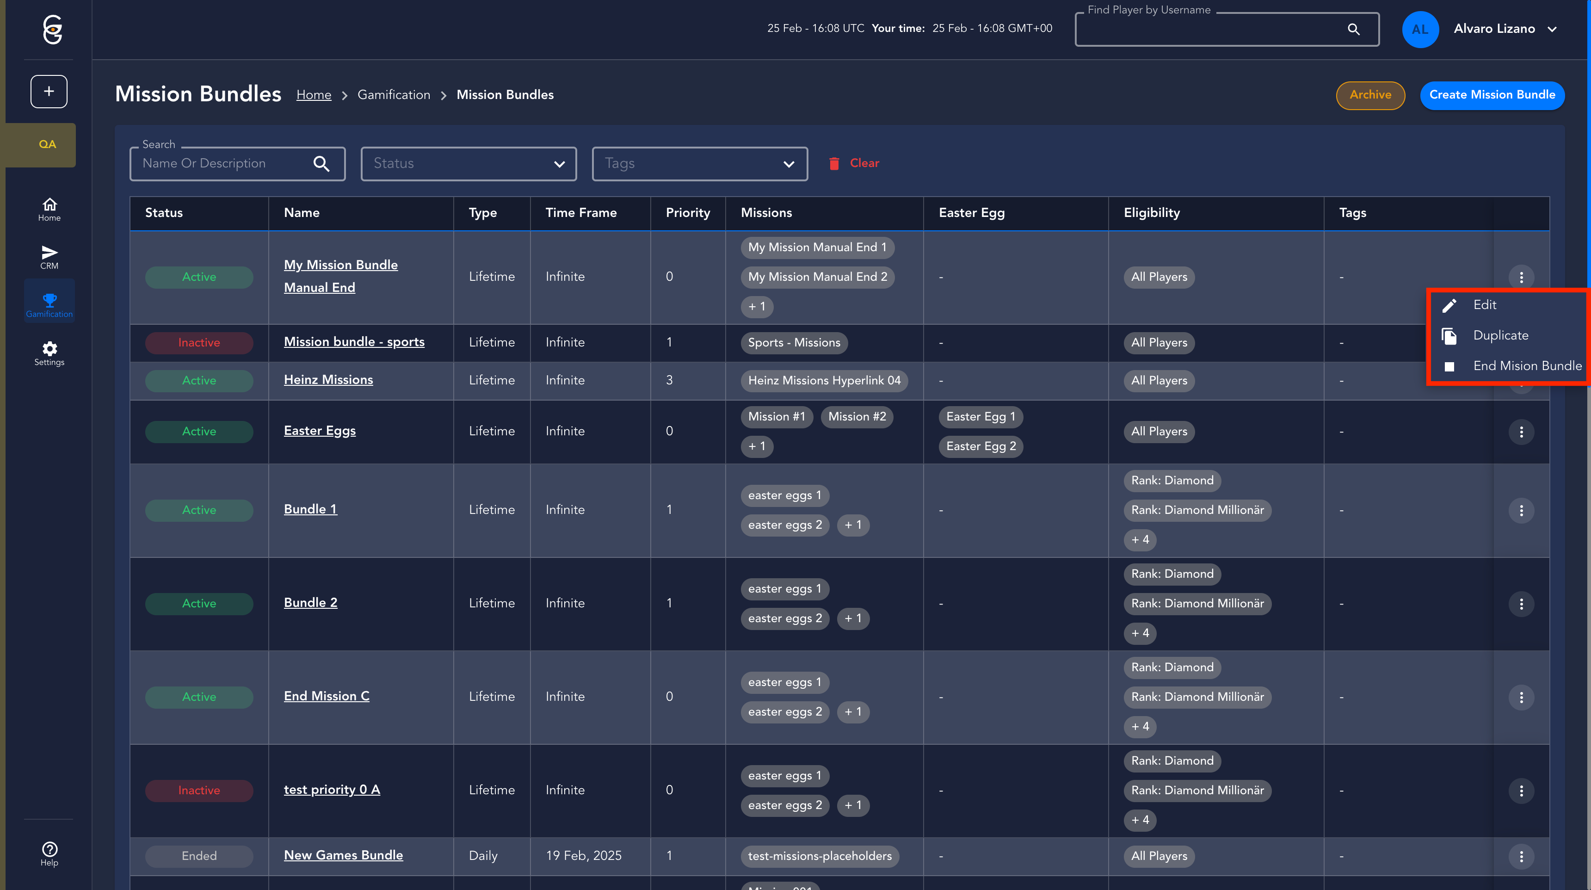Click the plus icon in left sidebar
This screenshot has height=890, width=1591.
(49, 92)
